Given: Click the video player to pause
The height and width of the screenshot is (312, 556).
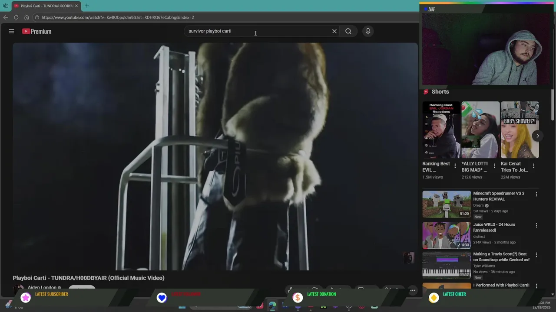Looking at the screenshot, I should point(215,156).
